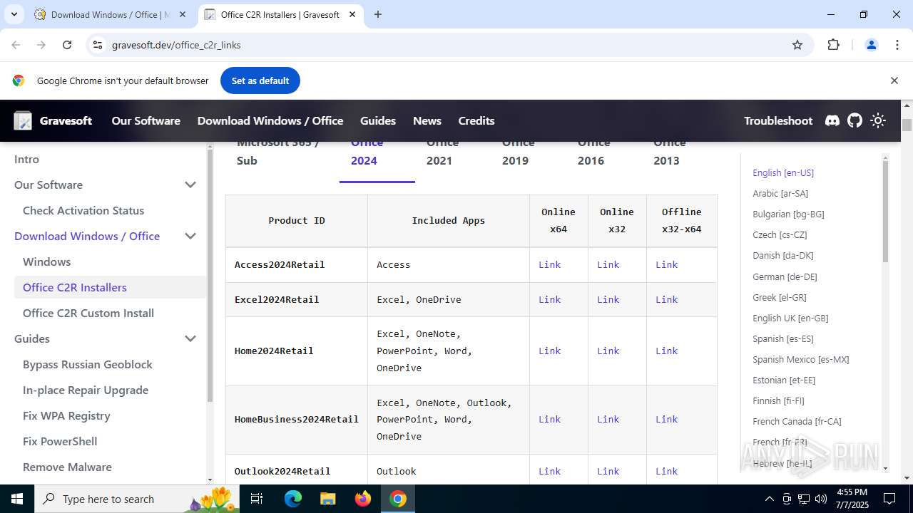Screen dimensions: 913x513
Task: Set Chrome as default browser
Action: 260,81
